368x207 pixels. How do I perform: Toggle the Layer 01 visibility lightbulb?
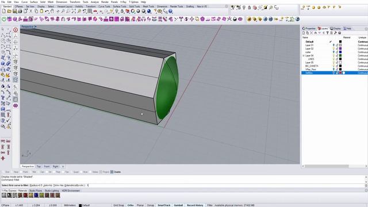[x=333, y=45]
